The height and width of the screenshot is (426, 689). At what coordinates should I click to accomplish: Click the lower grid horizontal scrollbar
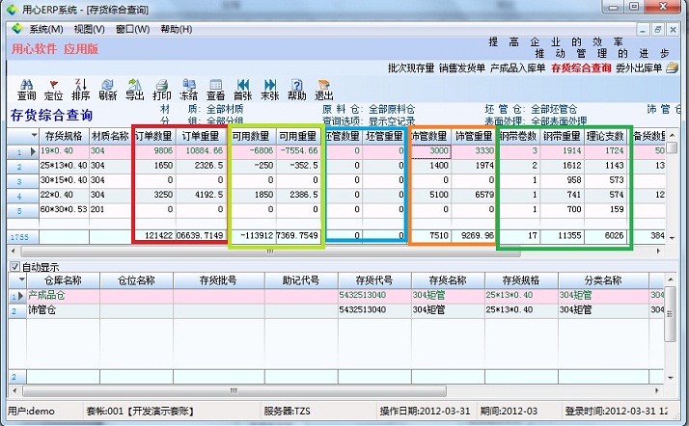coord(338,388)
